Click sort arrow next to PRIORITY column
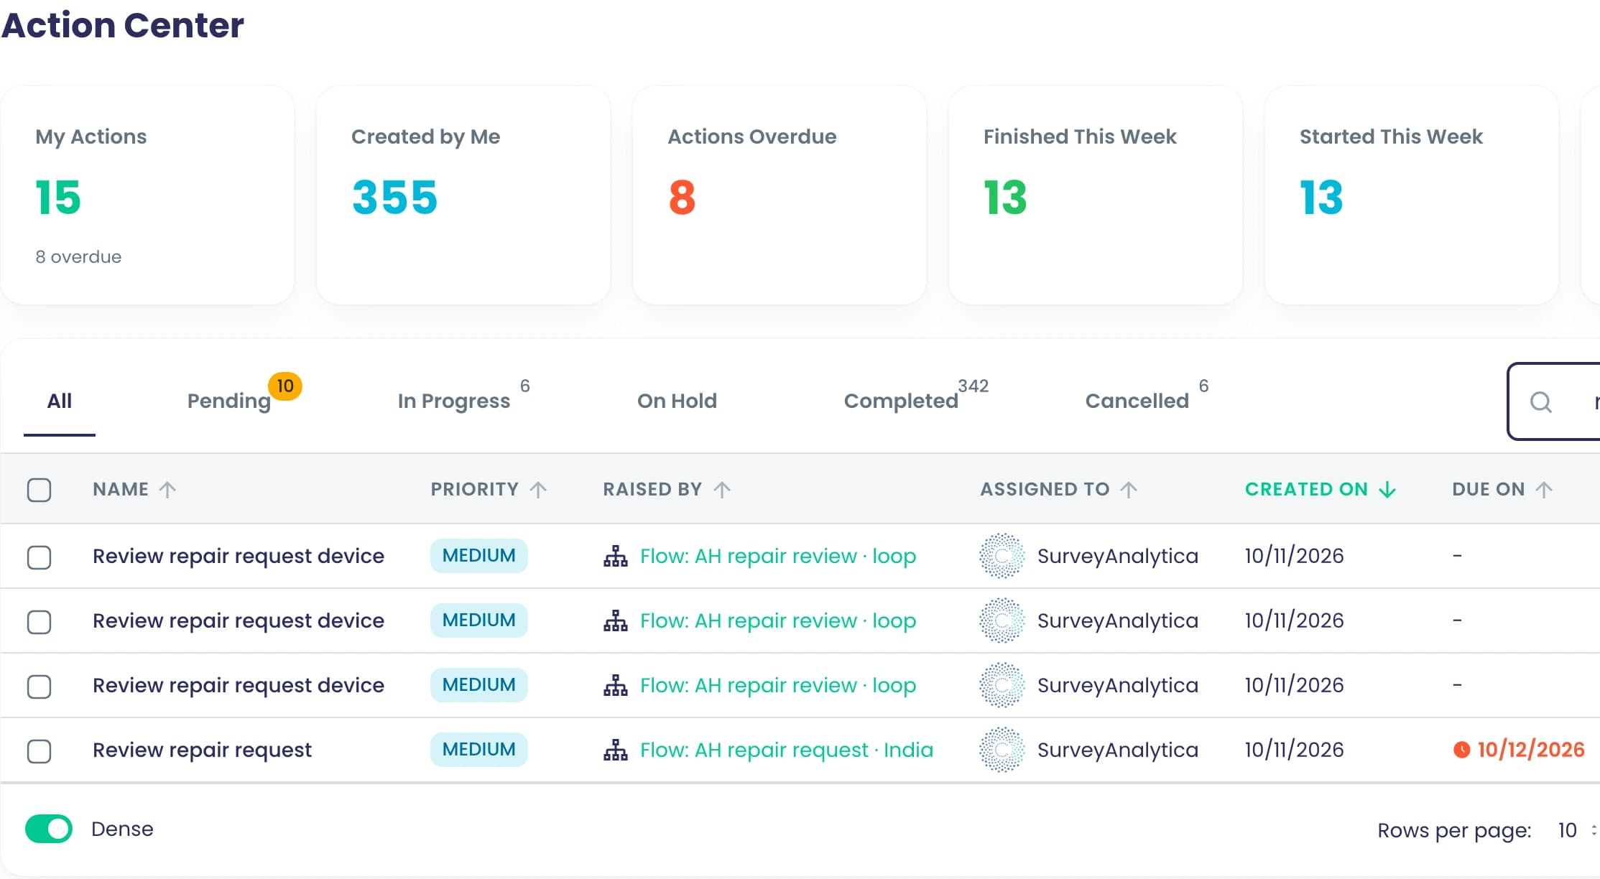The image size is (1600, 879). click(538, 490)
